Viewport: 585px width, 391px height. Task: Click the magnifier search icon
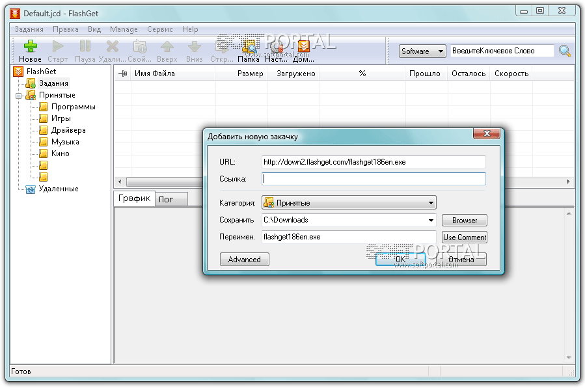[x=564, y=51]
